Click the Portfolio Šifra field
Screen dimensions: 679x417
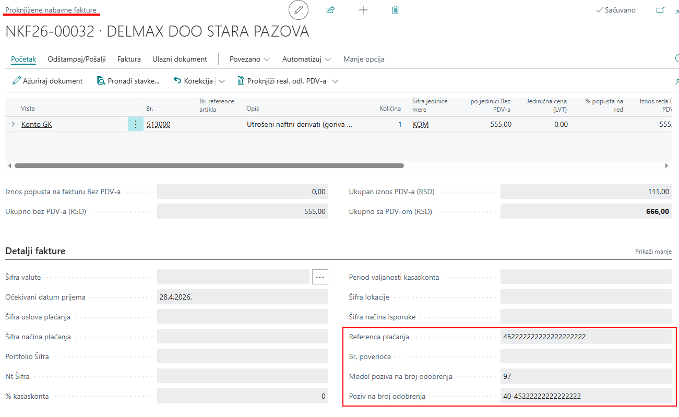tap(243, 356)
